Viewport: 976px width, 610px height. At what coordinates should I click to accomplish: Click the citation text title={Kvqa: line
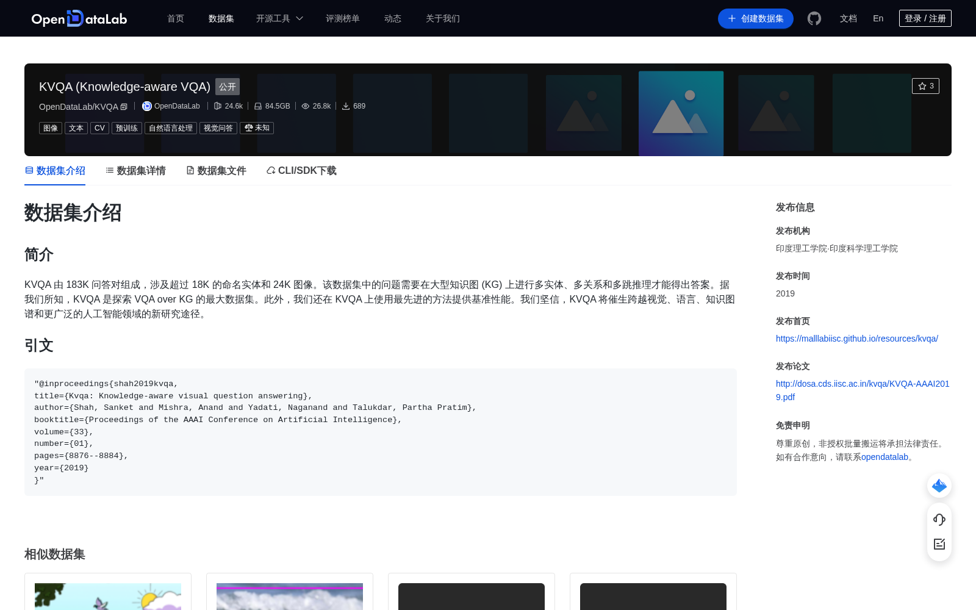pos(173,396)
